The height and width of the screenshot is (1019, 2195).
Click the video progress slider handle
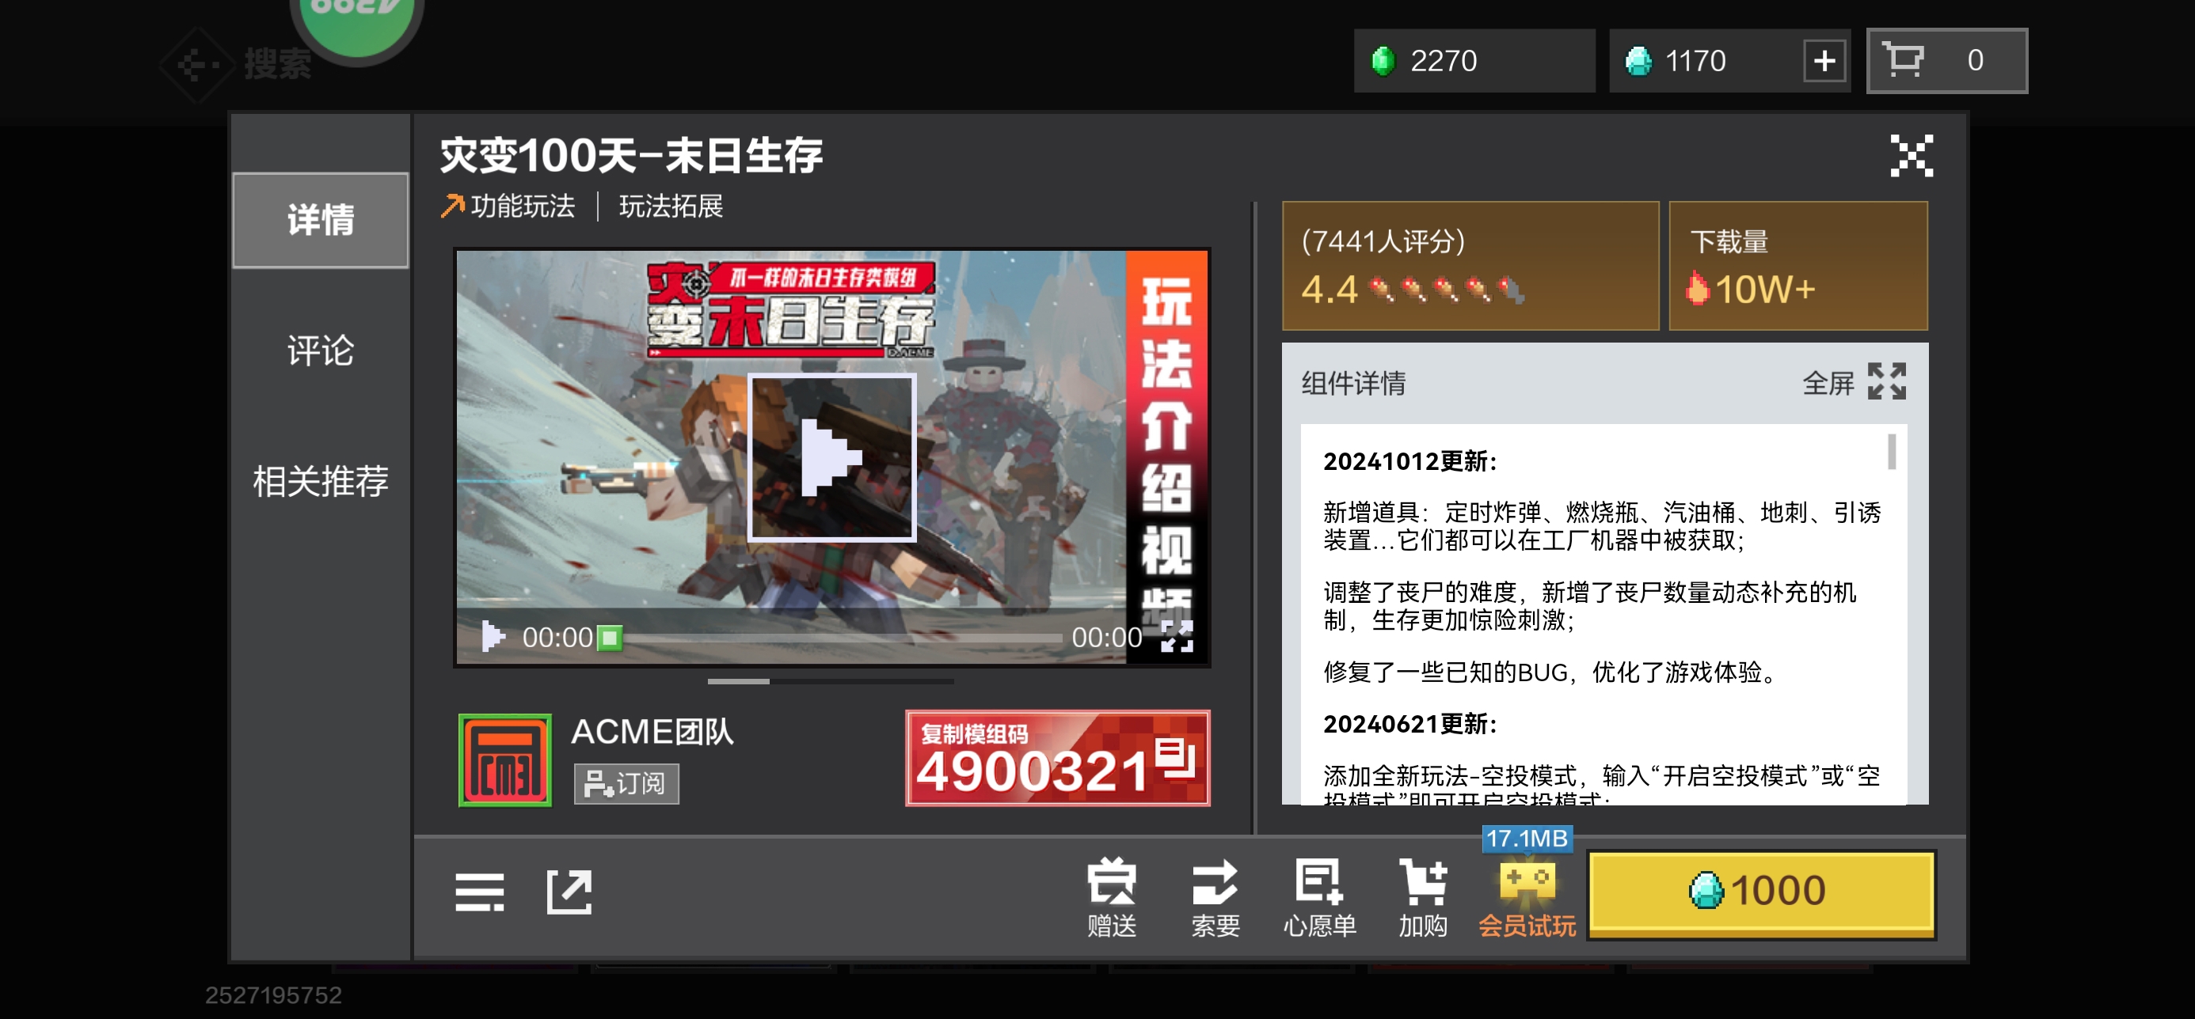coord(609,638)
